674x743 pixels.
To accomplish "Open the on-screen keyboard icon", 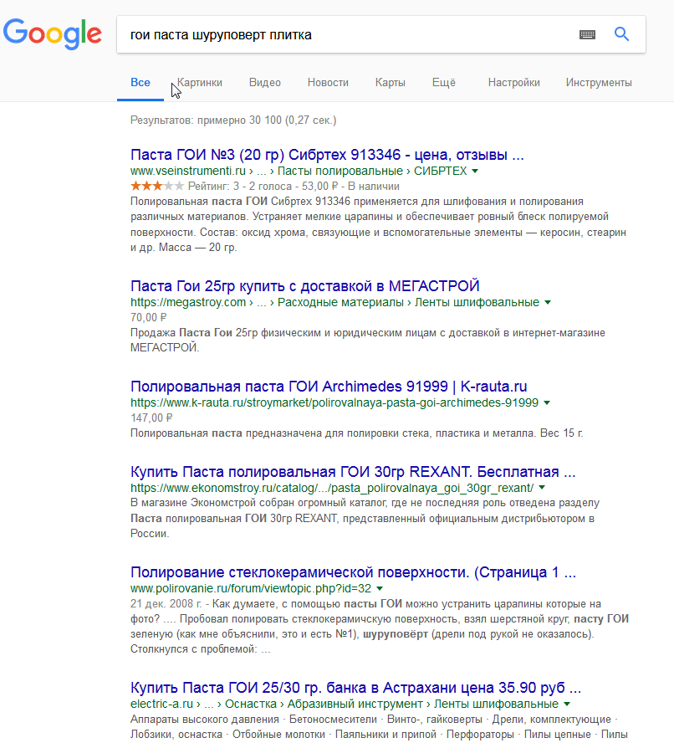I will pyautogui.click(x=587, y=34).
